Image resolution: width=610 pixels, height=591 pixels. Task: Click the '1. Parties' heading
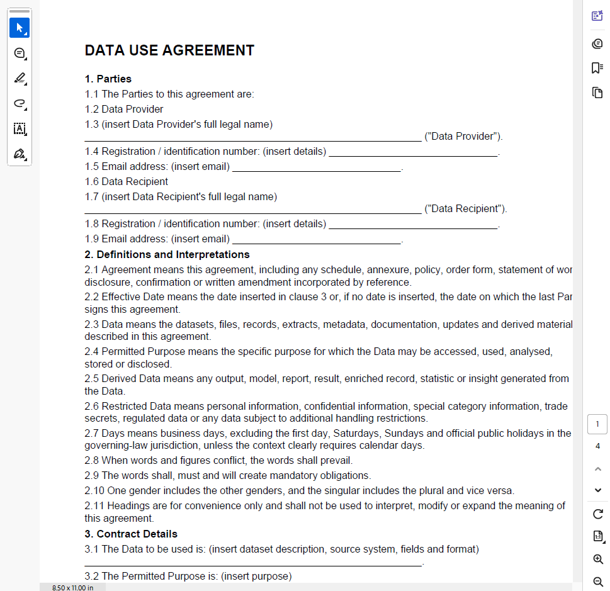coord(108,79)
